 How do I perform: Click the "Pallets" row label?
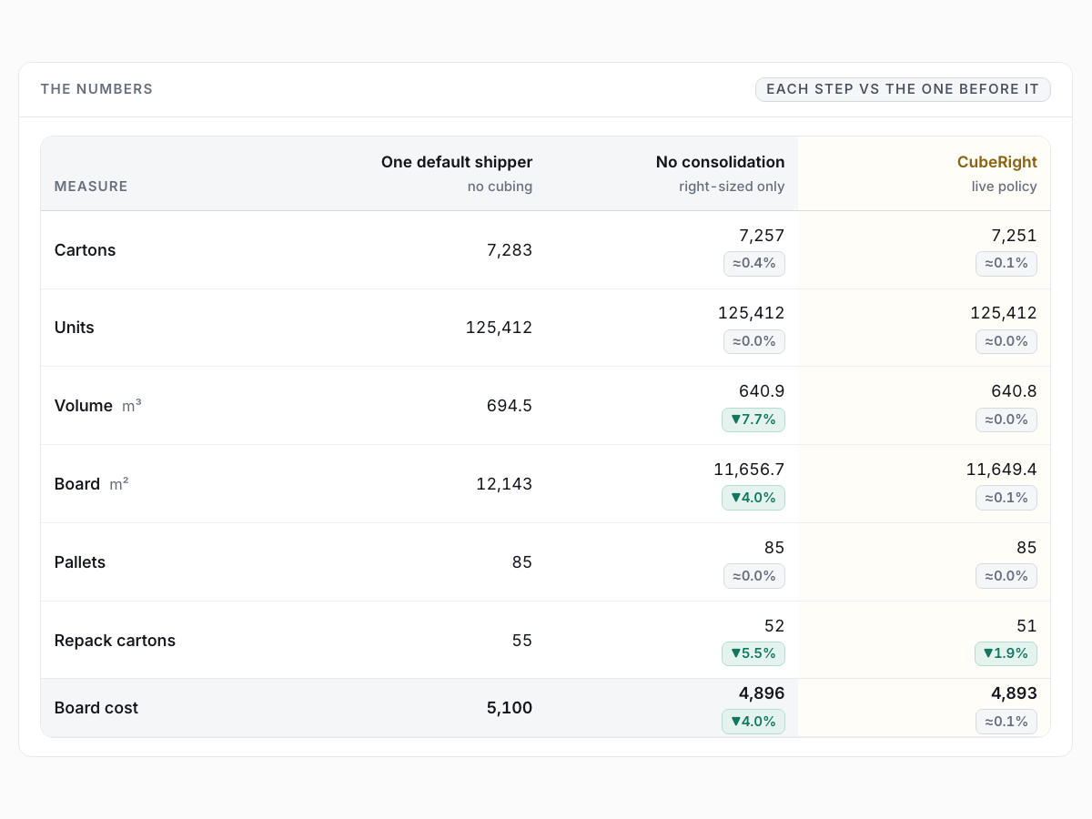79,562
